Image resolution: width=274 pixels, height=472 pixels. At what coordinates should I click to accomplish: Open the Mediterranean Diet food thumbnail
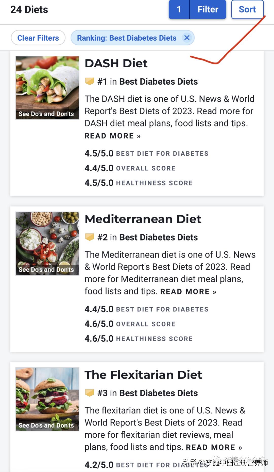(47, 243)
